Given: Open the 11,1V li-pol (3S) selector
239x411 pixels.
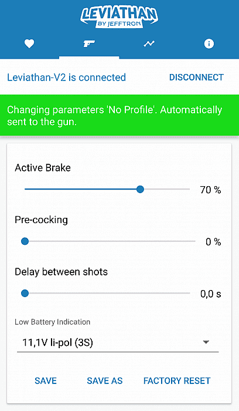Looking at the screenshot, I should (x=118, y=343).
